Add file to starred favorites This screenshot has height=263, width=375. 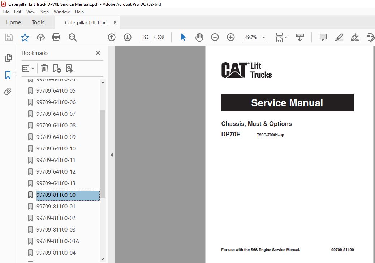(x=25, y=37)
